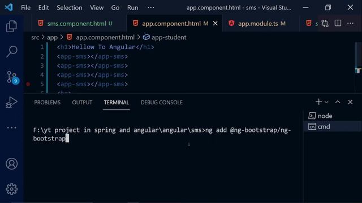Viewport: 362px width, 203px height.
Task: Open the PROBLEMS panel tab
Action: (x=48, y=103)
